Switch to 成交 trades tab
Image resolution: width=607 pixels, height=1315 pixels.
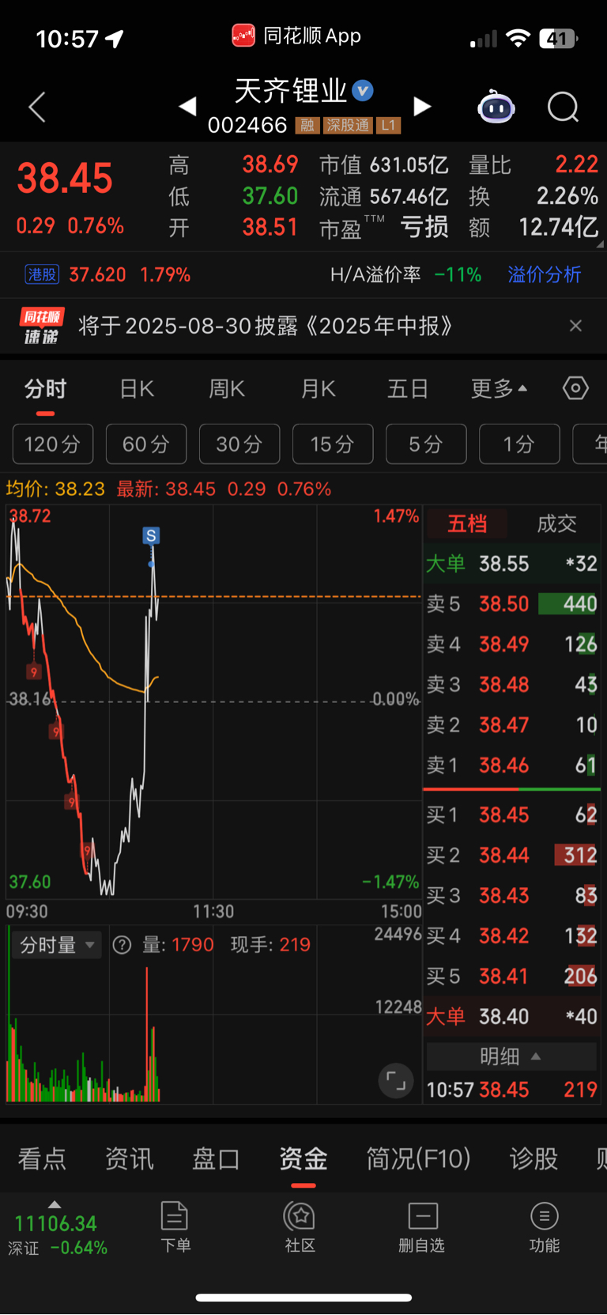tap(556, 523)
